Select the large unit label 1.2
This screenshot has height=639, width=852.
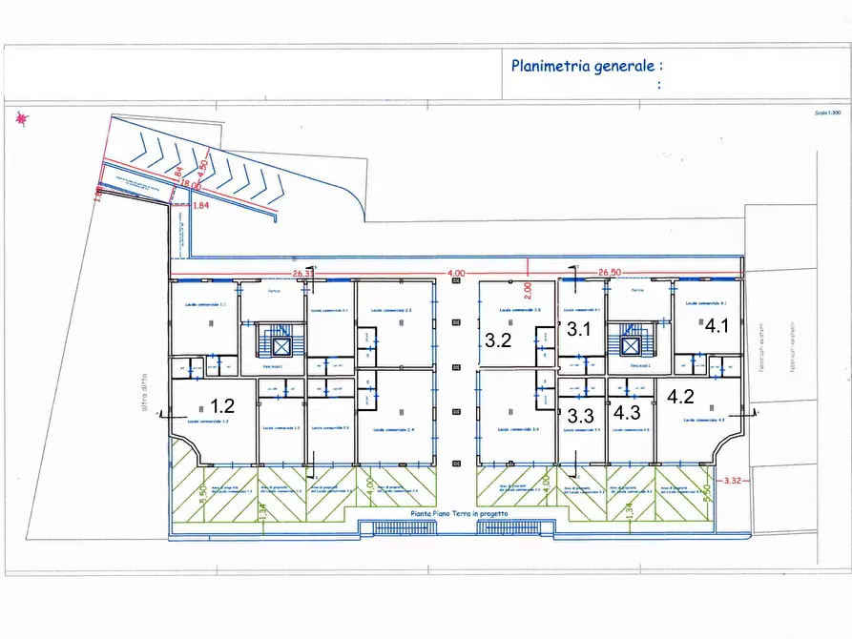click(x=222, y=404)
